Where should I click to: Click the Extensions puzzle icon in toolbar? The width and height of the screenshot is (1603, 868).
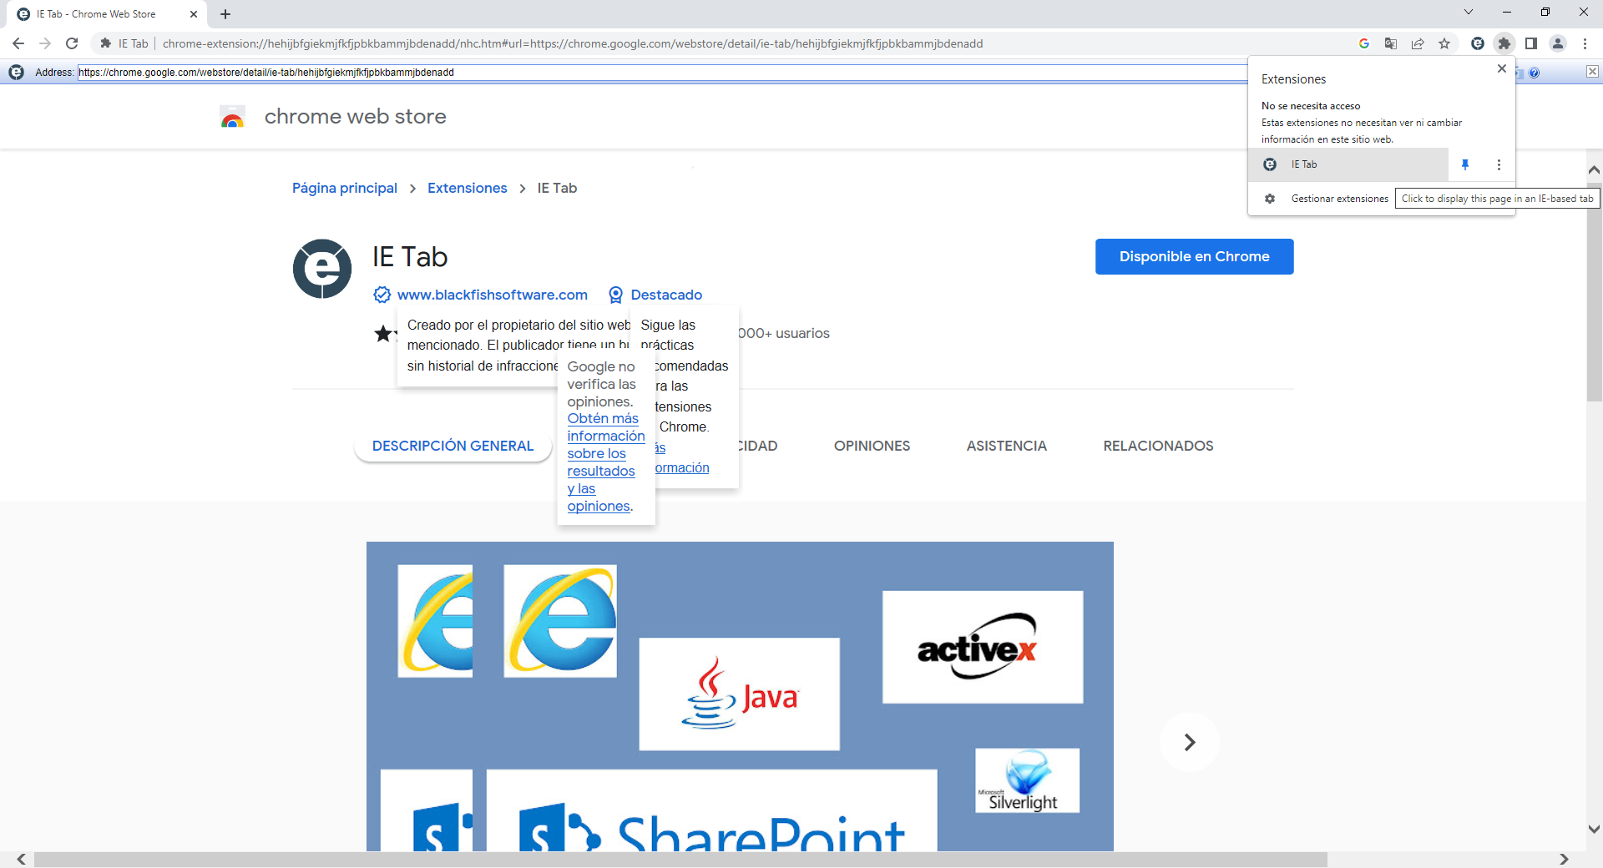[1504, 43]
